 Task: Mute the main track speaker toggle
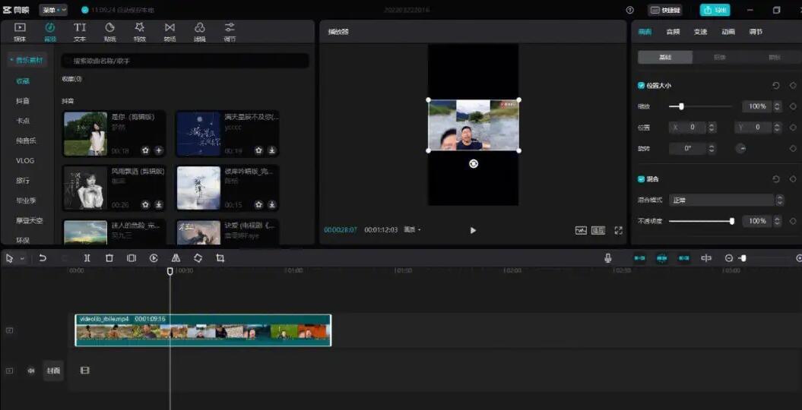point(31,371)
